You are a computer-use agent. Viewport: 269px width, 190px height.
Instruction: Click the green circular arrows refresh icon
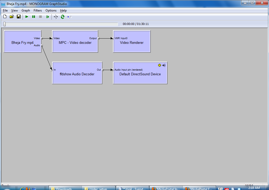click(63, 17)
